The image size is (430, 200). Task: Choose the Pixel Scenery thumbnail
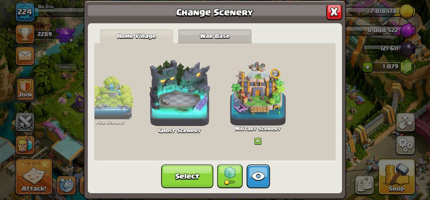tap(113, 101)
